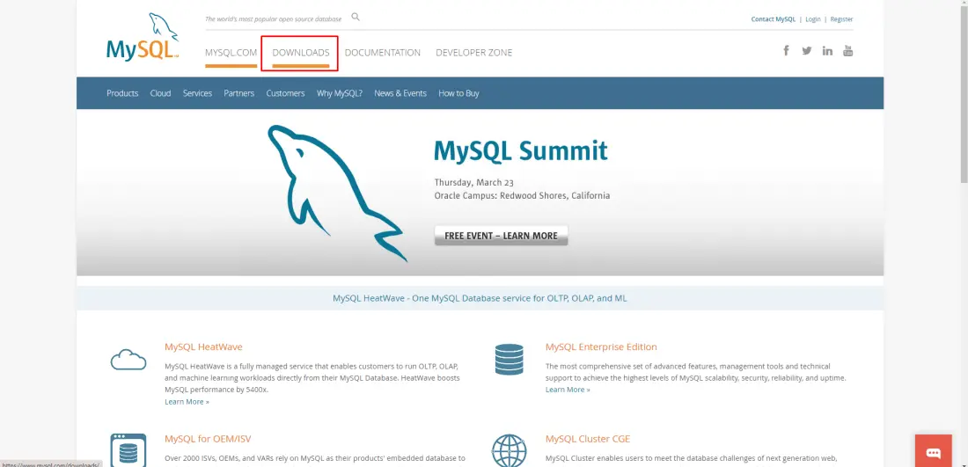Viewport: 968px width, 467px height.
Task: Click the 'Thursday, March 23' text
Action: (x=474, y=182)
